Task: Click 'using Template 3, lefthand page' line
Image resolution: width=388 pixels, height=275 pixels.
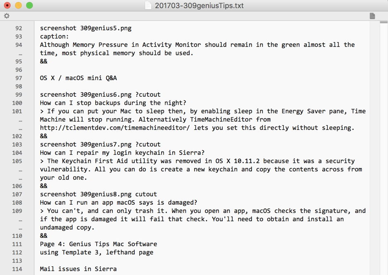Action: click(96, 252)
